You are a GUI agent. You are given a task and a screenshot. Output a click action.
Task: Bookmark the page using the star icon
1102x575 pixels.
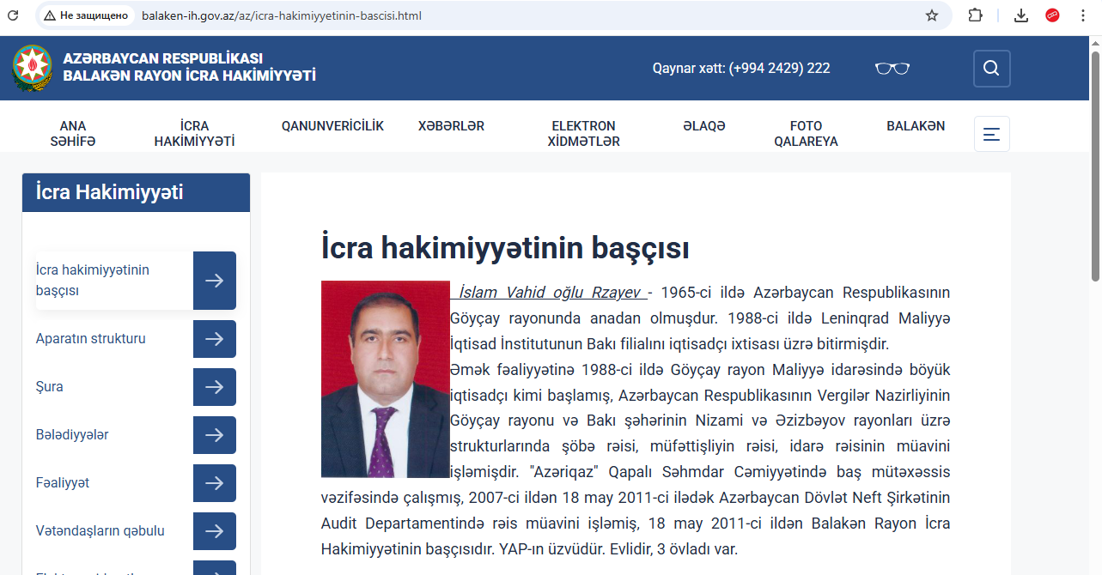point(932,15)
